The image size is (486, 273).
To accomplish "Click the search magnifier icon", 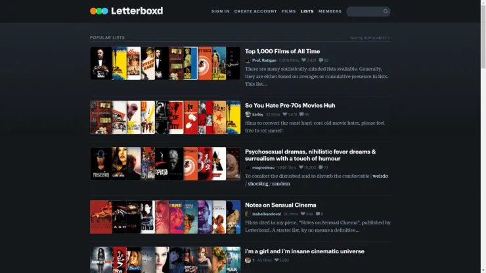I will click(x=386, y=11).
